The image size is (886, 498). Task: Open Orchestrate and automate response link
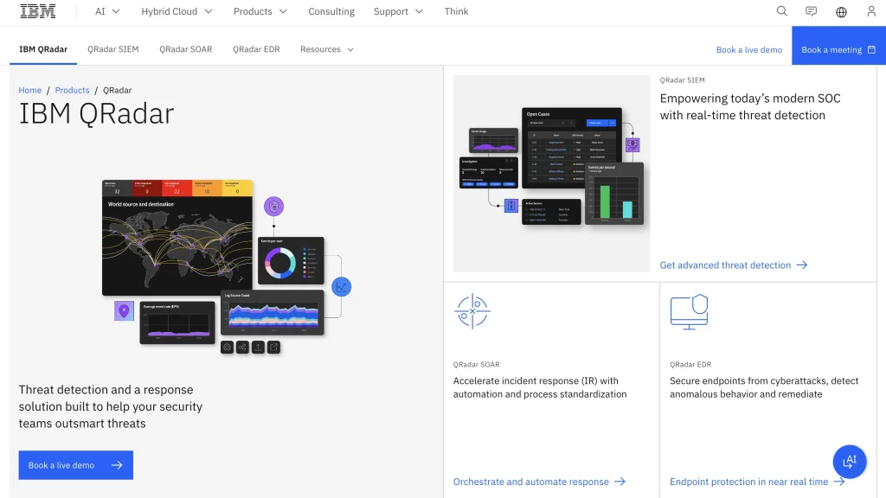point(539,482)
